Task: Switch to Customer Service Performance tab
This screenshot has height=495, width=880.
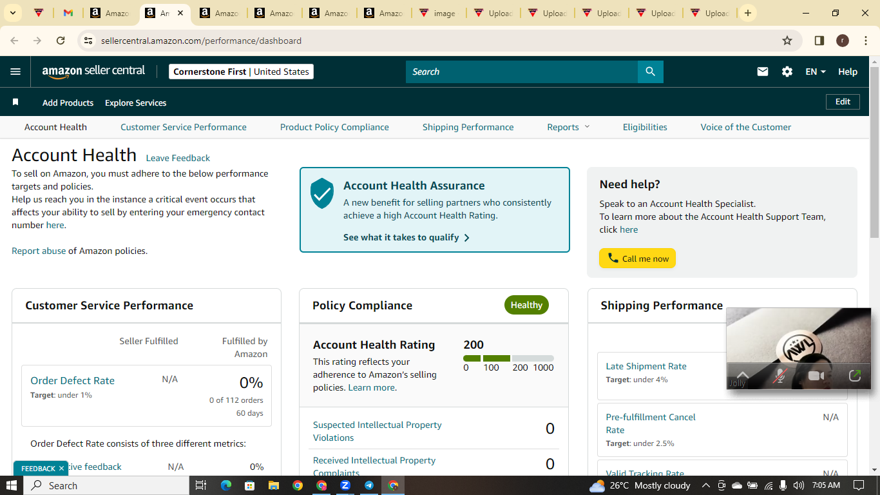Action: click(184, 127)
